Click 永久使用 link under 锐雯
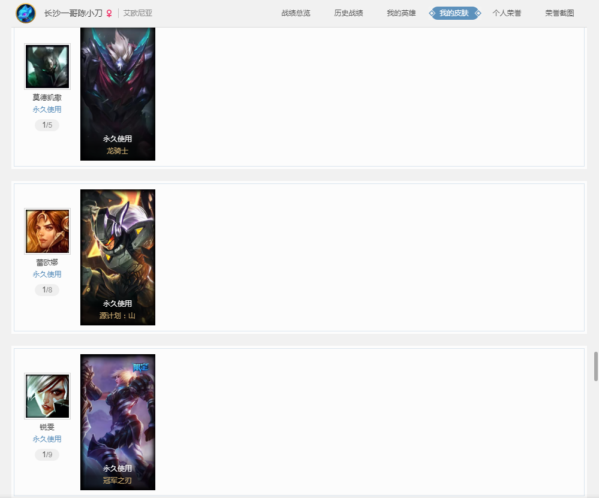 47,439
